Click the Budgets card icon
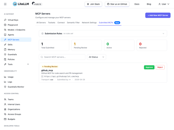Image resolution: width=174 pixels, height=130 pixels. (5, 119)
